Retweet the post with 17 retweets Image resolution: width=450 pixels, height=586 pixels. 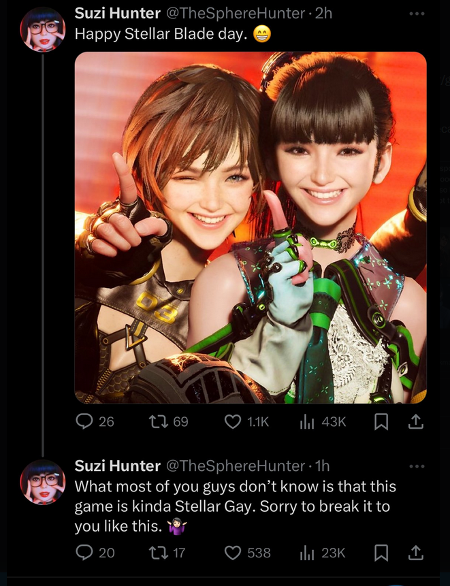167,553
